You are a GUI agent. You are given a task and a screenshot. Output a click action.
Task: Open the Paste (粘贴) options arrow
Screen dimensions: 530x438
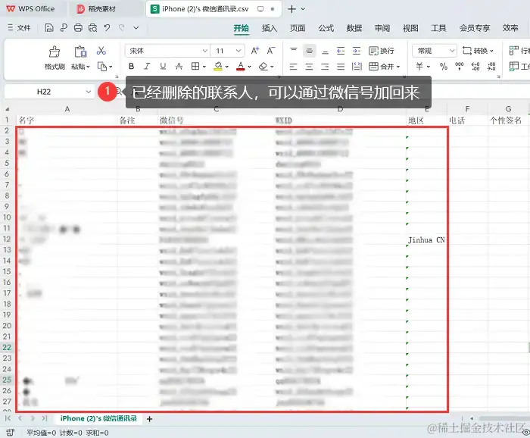coord(89,67)
